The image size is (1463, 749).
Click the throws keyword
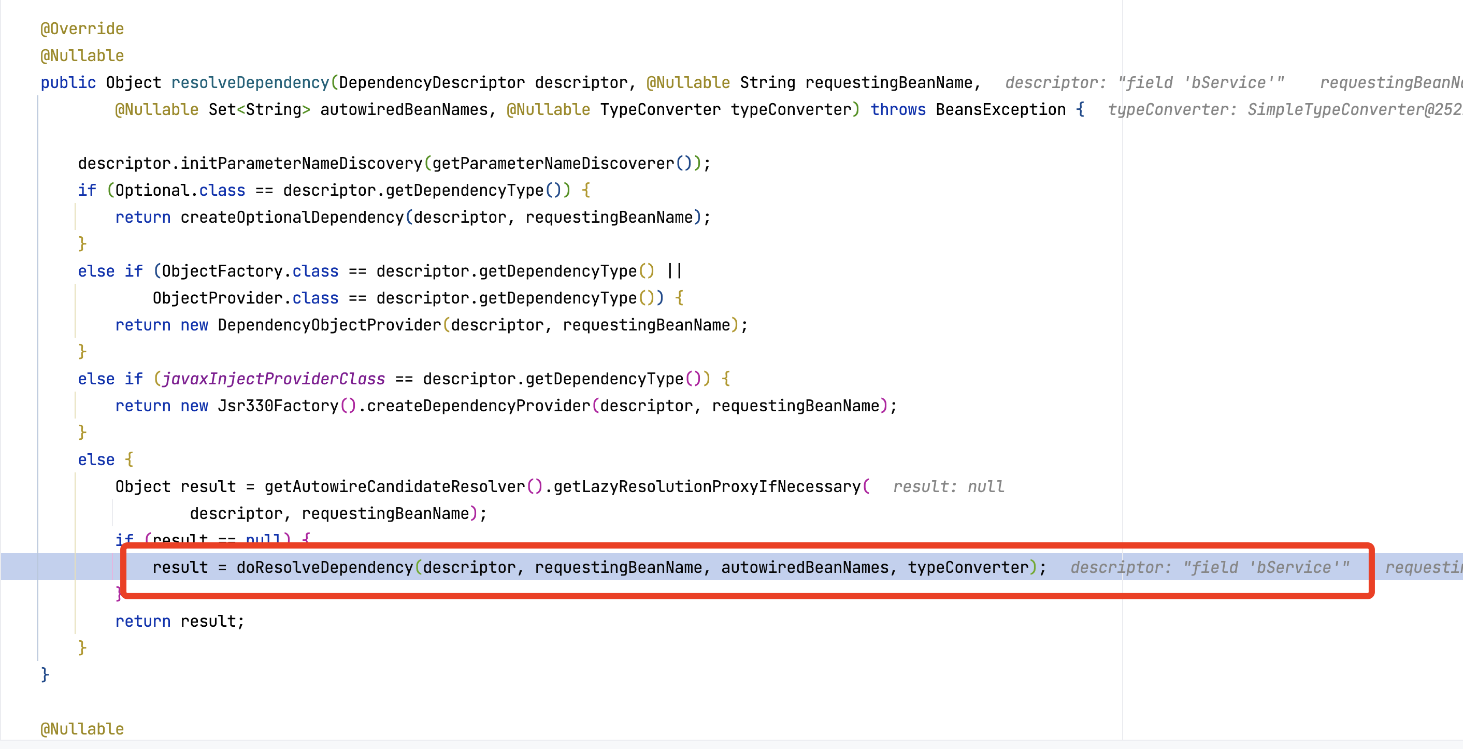coord(897,109)
